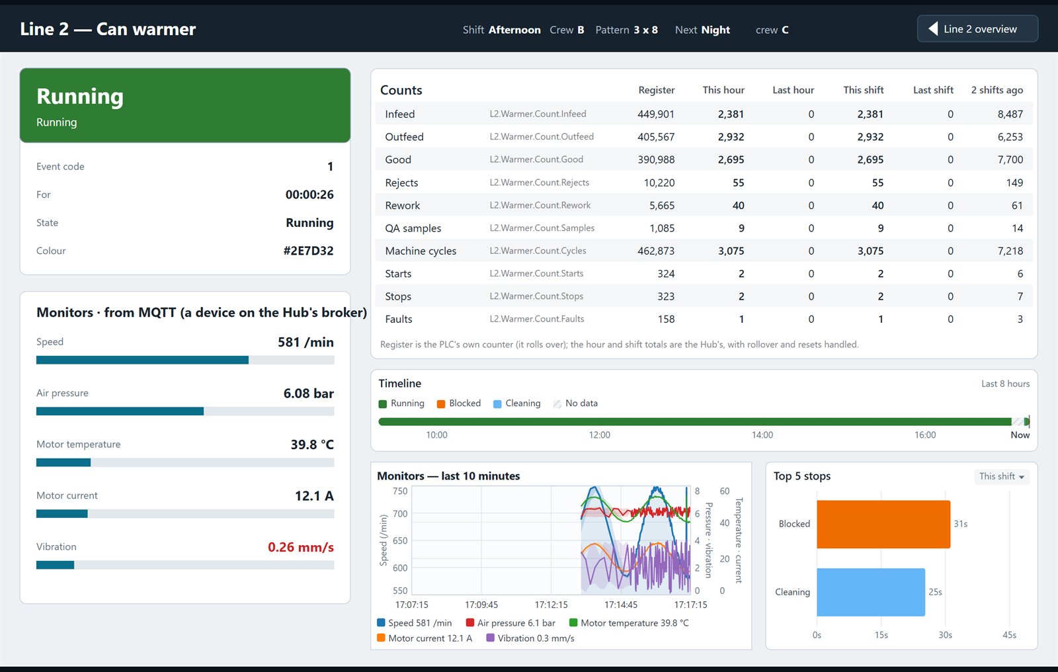
Task: Toggle Speed 581 /min series in chart legend
Action: pos(415,623)
